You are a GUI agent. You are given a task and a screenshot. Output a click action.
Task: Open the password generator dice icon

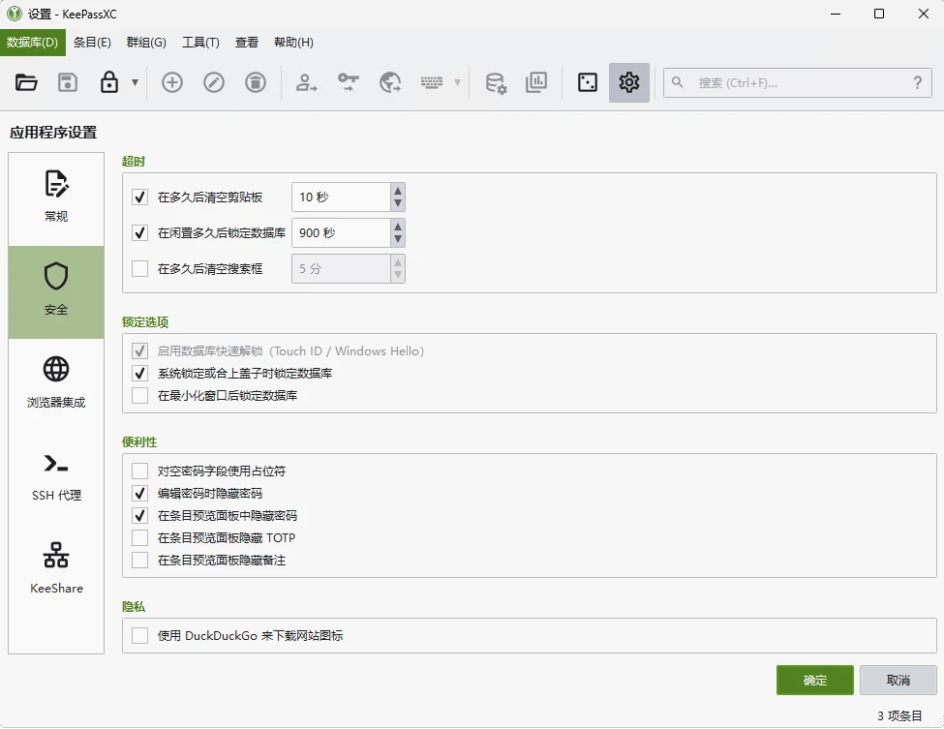tap(588, 82)
